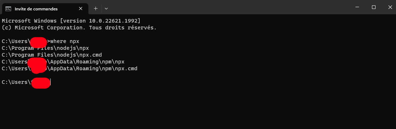The image size is (396, 129).
Task: Click the 'Microsoft Windows' text in the banner
Action: coord(29,21)
